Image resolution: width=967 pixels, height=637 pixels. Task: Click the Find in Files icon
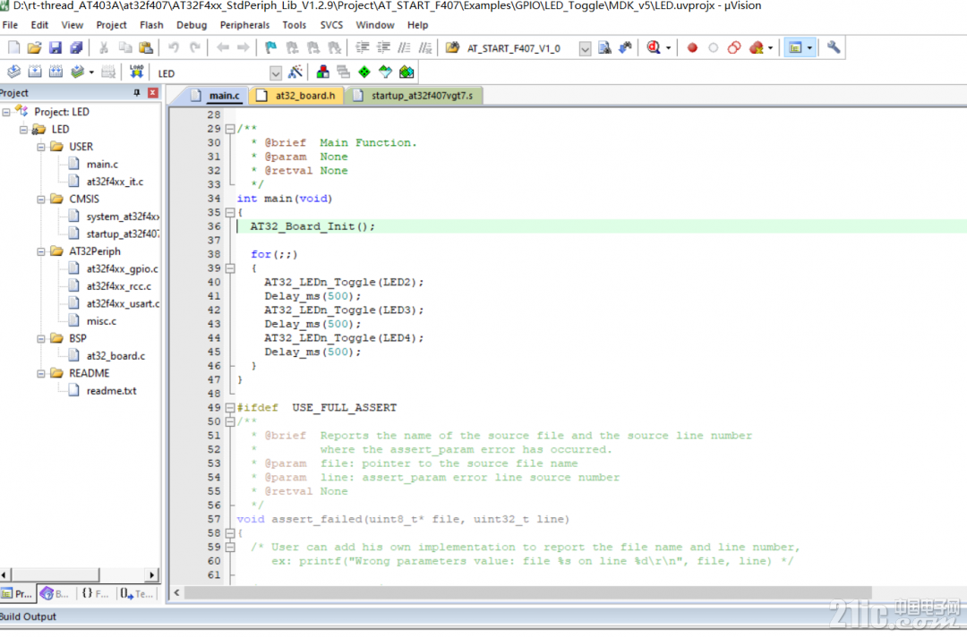(x=453, y=47)
